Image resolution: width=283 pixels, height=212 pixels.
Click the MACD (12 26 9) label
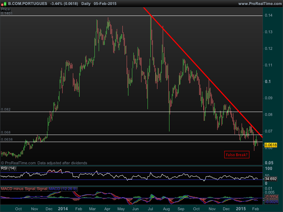pyautogui.click(x=63, y=189)
